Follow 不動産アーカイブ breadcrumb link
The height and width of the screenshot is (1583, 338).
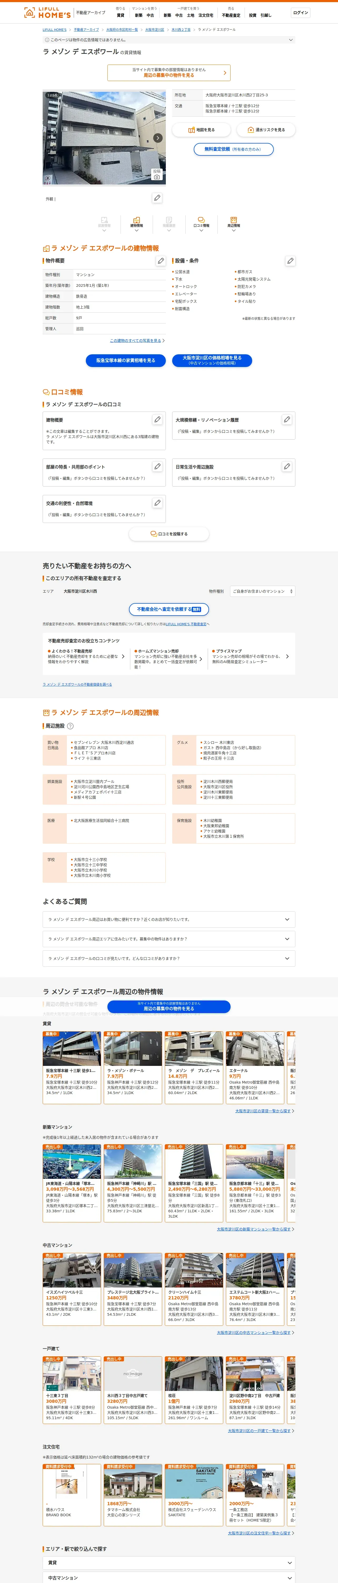(x=87, y=30)
